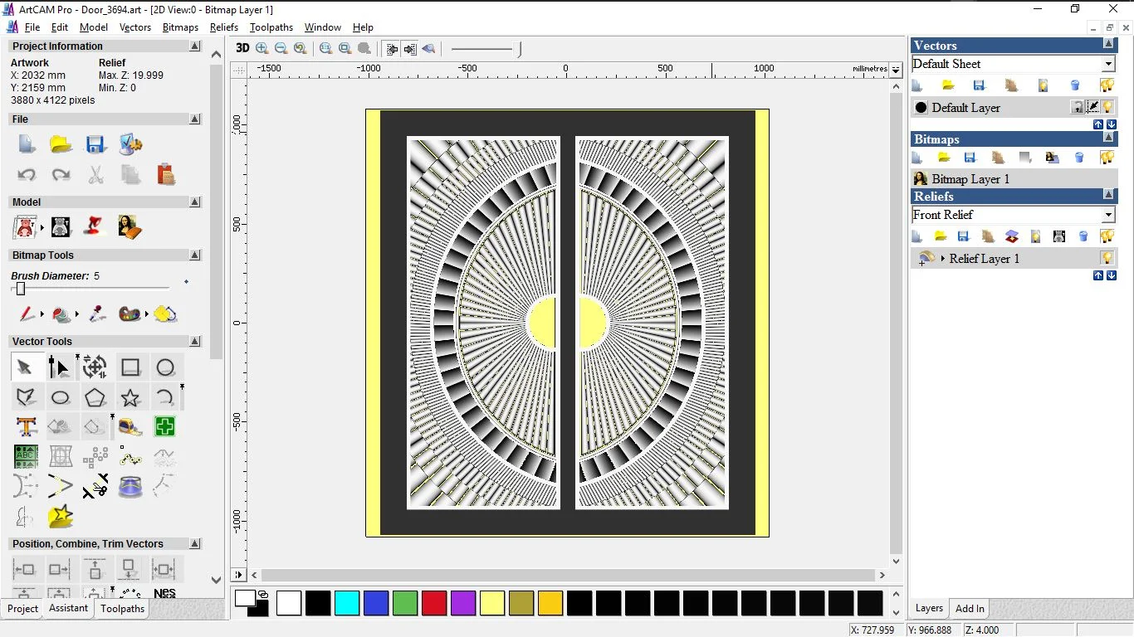
Task: Activate the Create Vector Text tool
Action: 26,427
